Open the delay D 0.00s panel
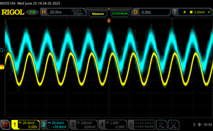The image size is (213, 131). pyautogui.click(x=151, y=12)
